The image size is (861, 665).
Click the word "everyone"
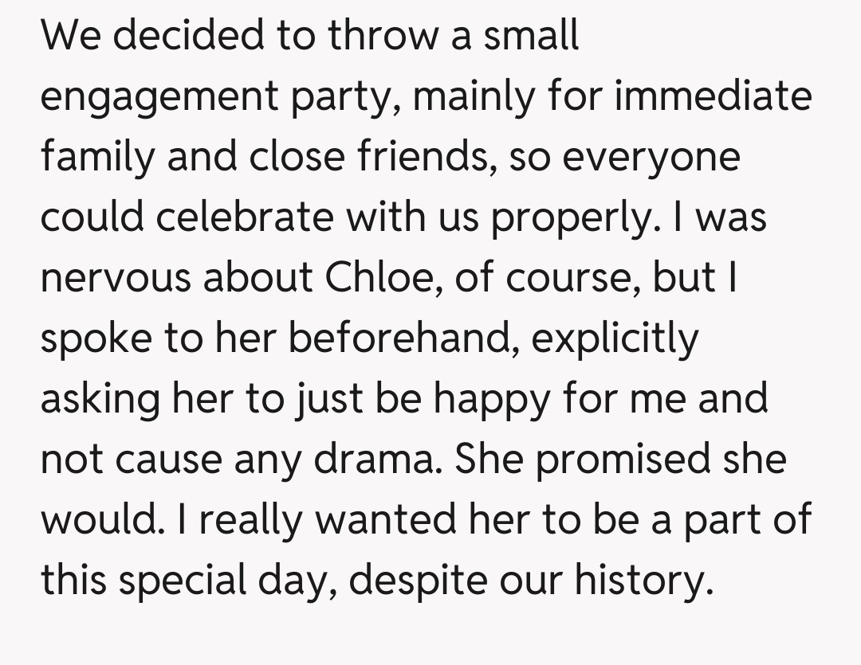(651, 157)
